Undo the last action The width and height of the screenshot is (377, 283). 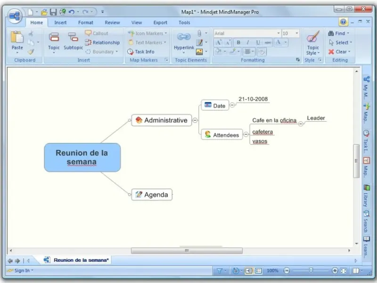72,12
